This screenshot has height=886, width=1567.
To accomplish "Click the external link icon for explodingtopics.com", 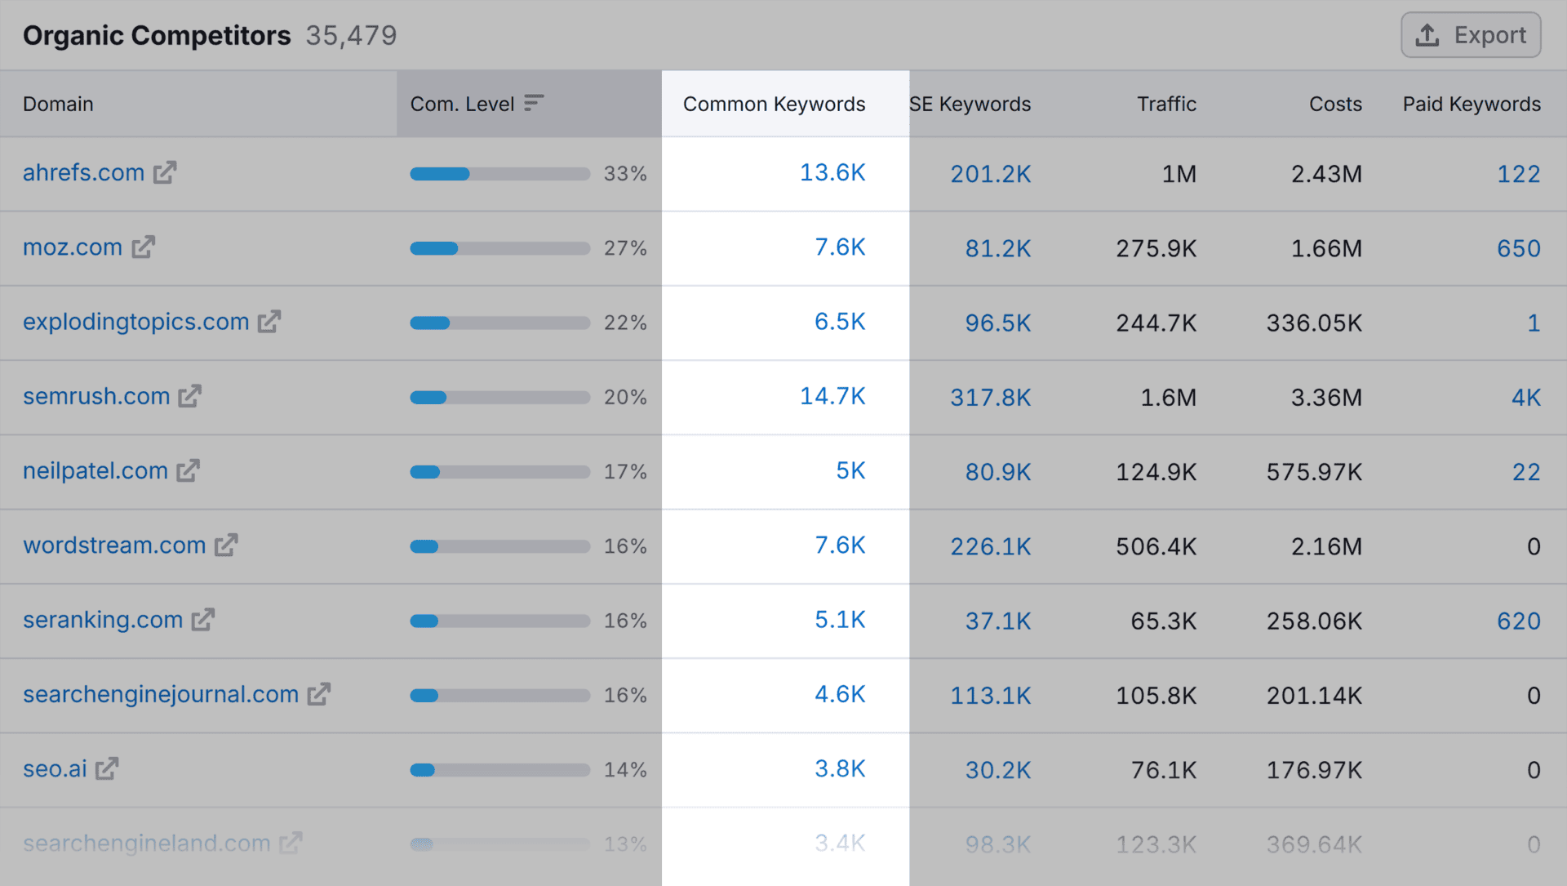I will pyautogui.click(x=269, y=322).
